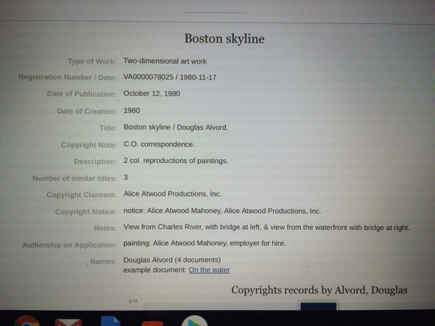Click the red app icon in the shelf
The height and width of the screenshot is (326, 435).
(152, 323)
